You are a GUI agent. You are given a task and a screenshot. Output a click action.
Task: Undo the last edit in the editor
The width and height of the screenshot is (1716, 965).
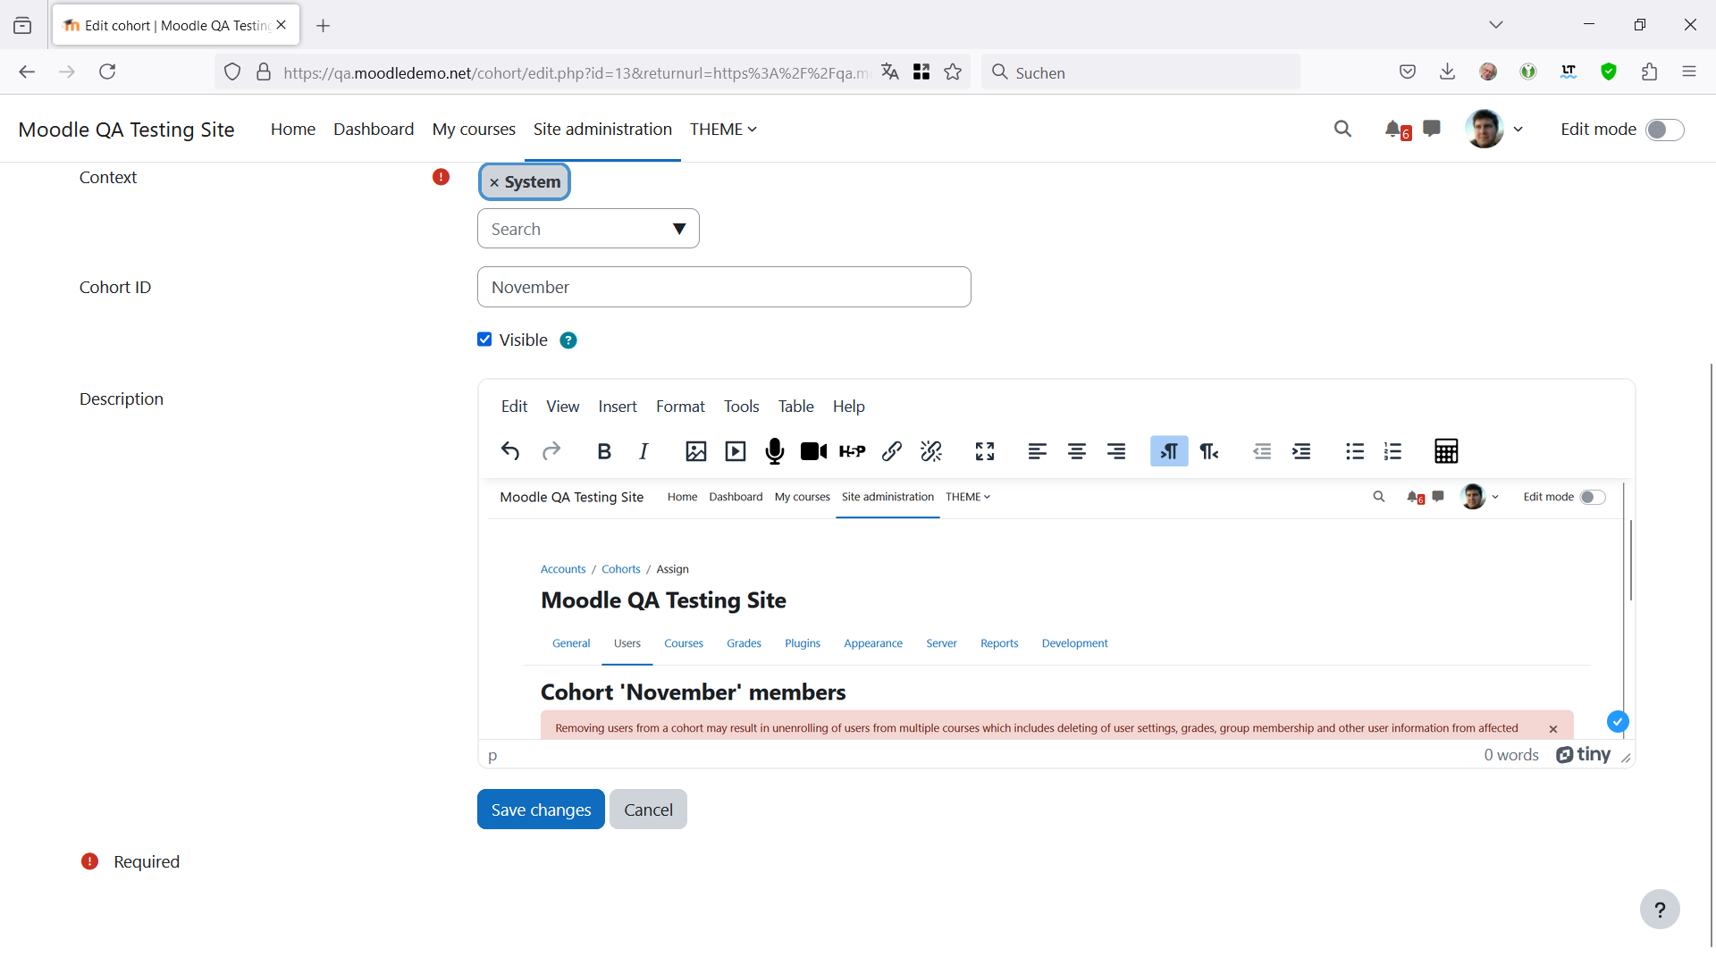[510, 451]
